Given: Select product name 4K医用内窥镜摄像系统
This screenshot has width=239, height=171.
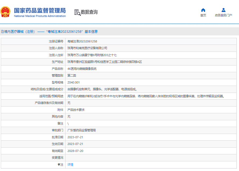Looking at the screenshot, I should pyautogui.click(x=82, y=69).
